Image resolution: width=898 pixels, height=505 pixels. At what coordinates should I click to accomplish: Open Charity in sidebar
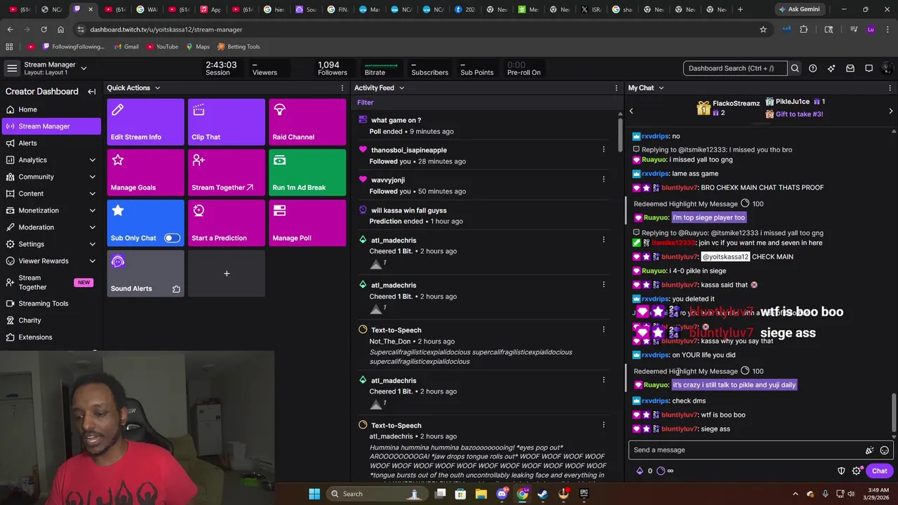click(x=51, y=321)
